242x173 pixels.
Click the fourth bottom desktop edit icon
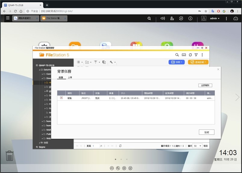[130, 168]
